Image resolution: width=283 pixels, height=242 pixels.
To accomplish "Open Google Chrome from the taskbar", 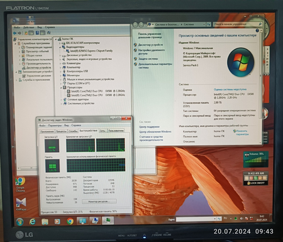I will tap(70, 221).
